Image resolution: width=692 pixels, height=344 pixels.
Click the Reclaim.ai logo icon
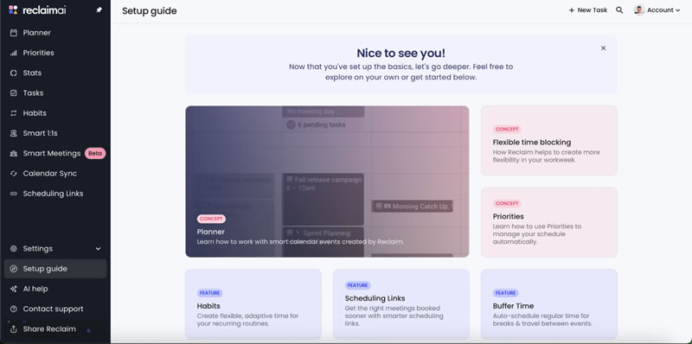tap(13, 10)
